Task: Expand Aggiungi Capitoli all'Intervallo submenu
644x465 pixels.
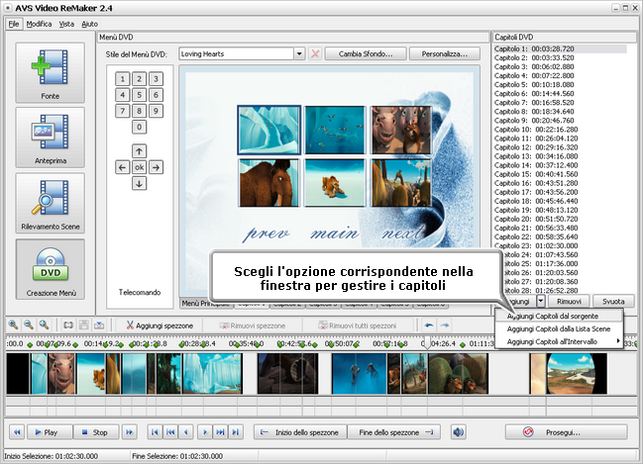Action: [x=560, y=341]
